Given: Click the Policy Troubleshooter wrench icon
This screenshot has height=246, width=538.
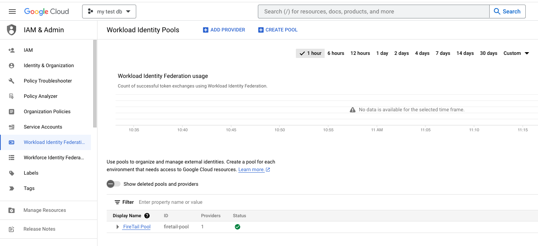Looking at the screenshot, I should [x=12, y=81].
